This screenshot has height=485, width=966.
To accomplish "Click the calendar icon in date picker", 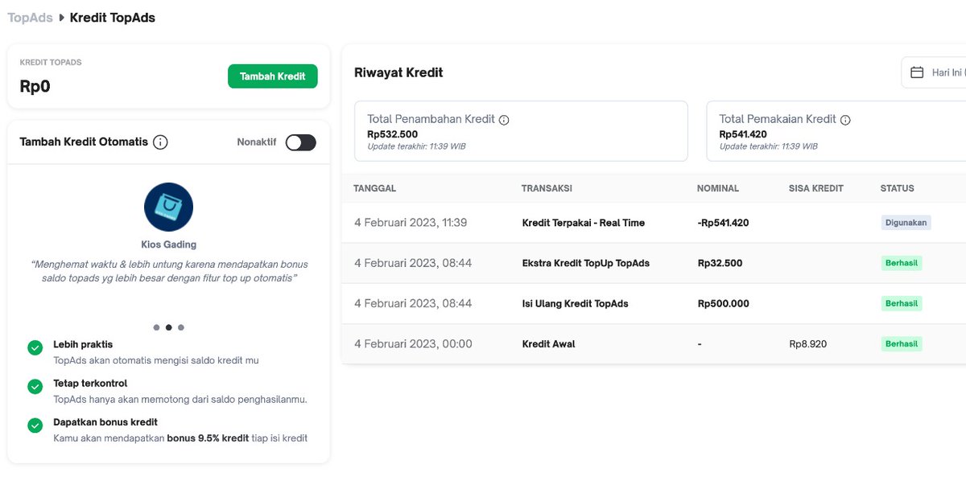I will pyautogui.click(x=917, y=72).
